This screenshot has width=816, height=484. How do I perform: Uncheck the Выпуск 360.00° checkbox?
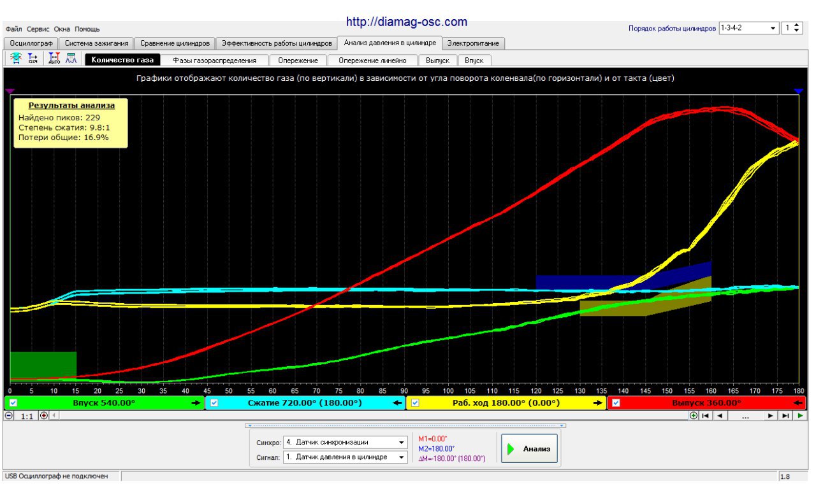[x=616, y=403]
